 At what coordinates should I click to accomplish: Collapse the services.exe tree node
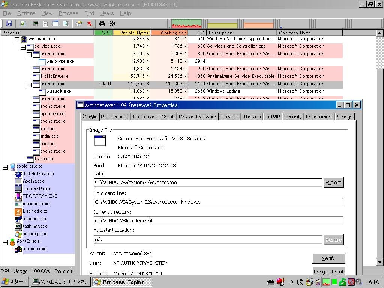23,47
